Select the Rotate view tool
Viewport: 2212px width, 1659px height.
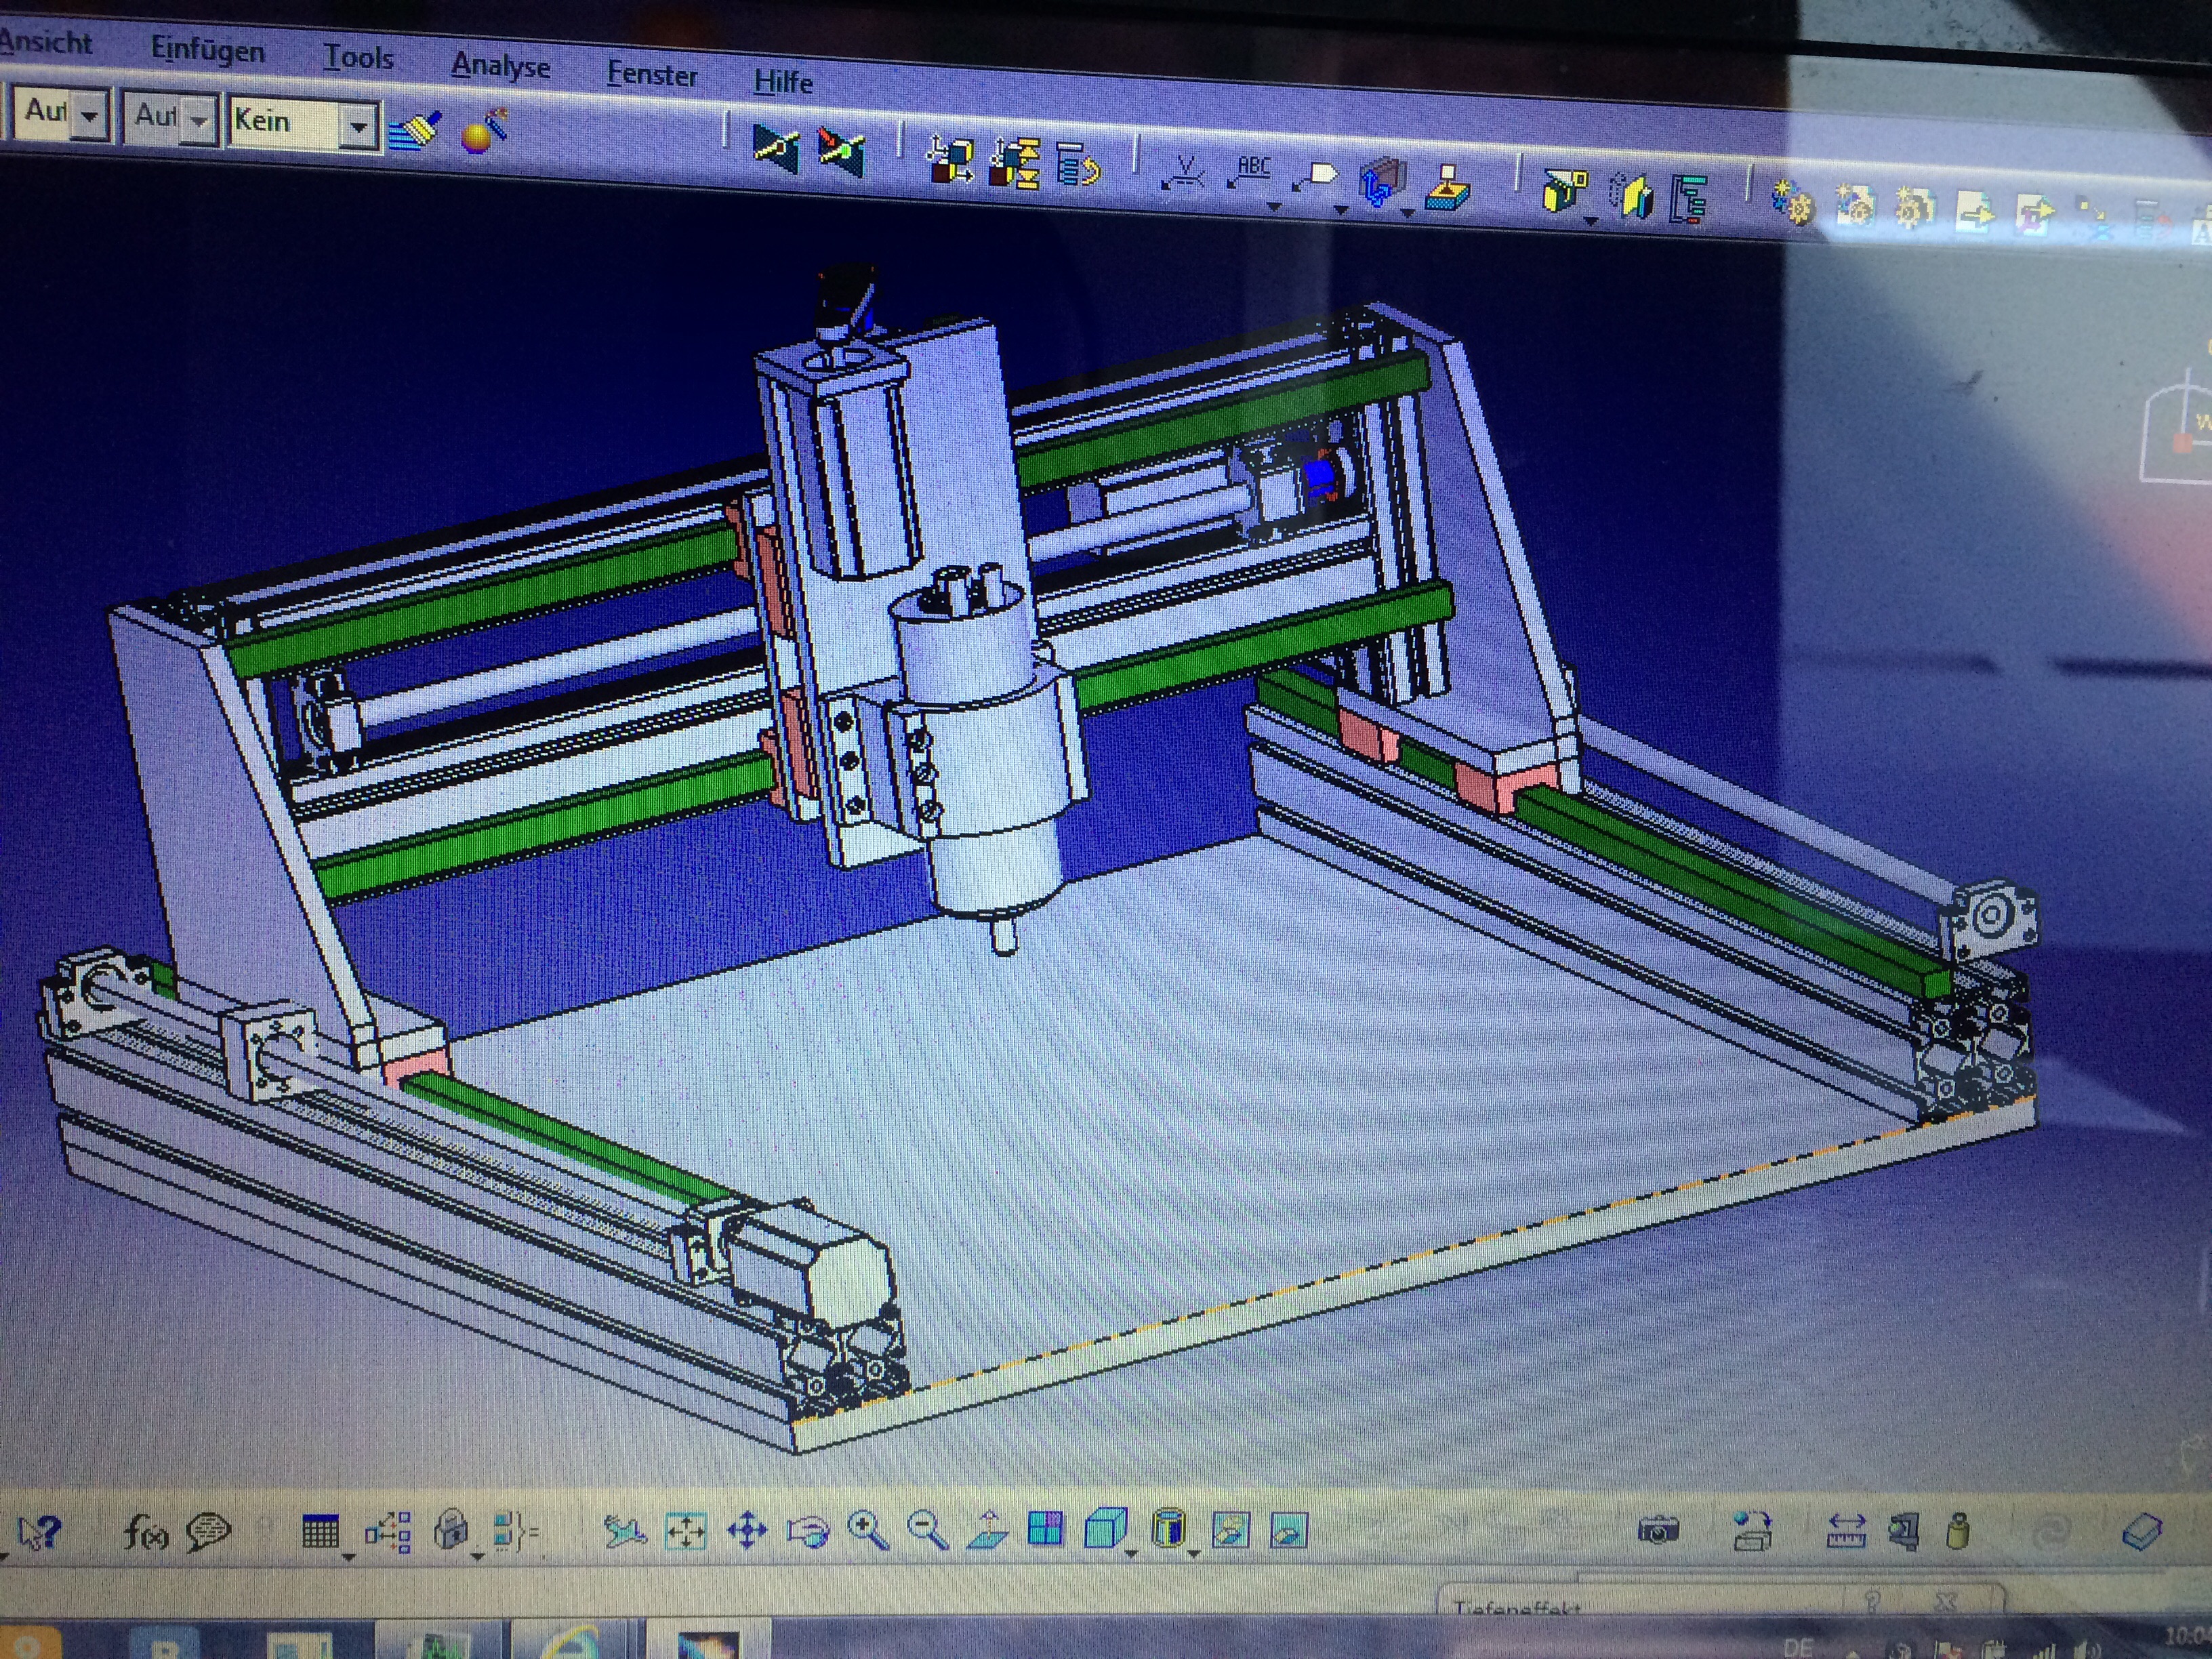click(808, 1531)
